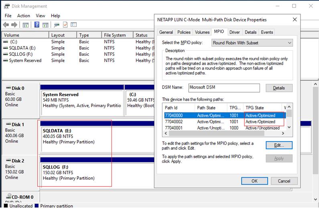The width and height of the screenshot is (319, 209).
Task: Click the Apply button
Action: (x=279, y=158)
